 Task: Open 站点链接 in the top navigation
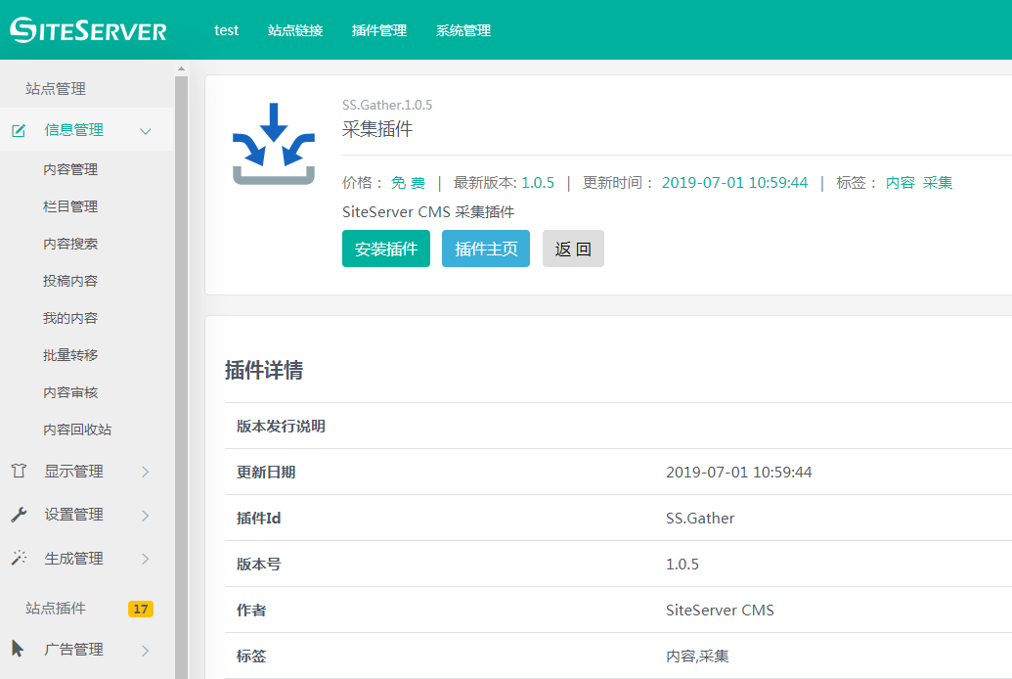point(295,30)
